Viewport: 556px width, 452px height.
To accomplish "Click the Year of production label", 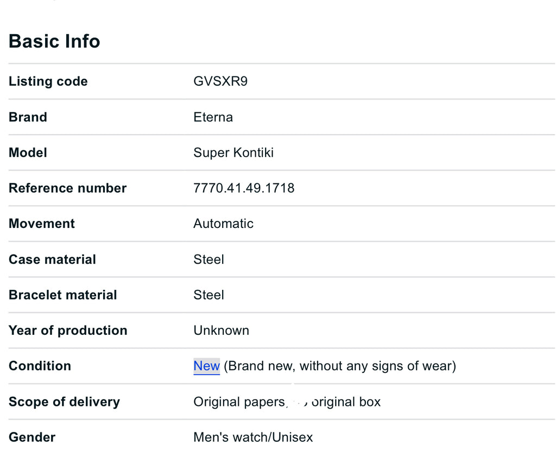I will (68, 330).
